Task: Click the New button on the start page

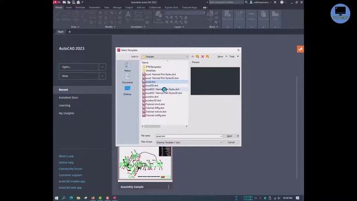Action: point(79,76)
